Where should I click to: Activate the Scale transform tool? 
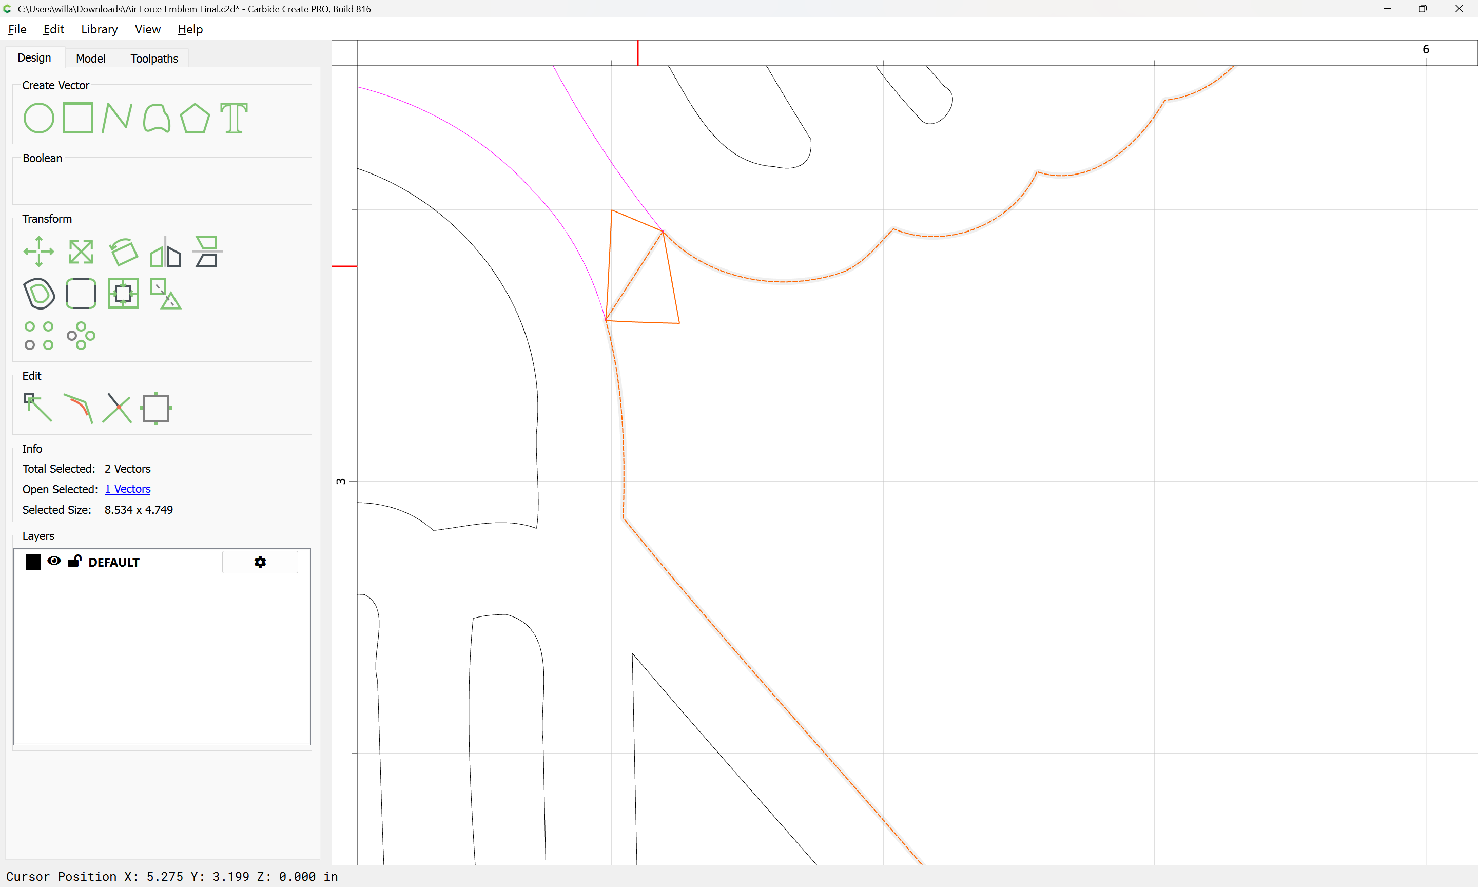pyautogui.click(x=81, y=252)
